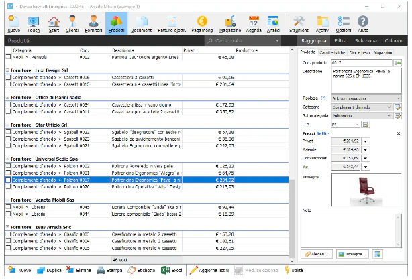Click the Aggiorna listini button
Screen dimensions: 412x280
pos(209,270)
